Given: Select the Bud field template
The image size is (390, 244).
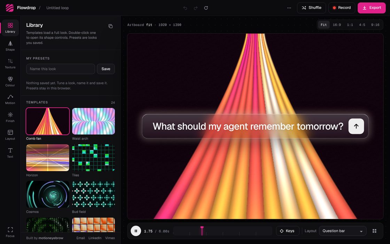Looking at the screenshot, I should [94, 194].
